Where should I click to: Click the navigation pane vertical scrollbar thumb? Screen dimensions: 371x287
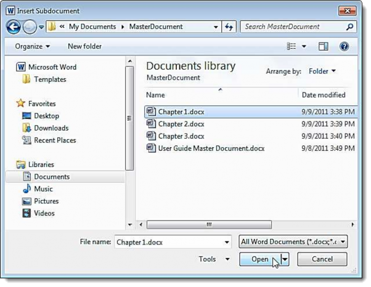pyautogui.click(x=129, y=118)
